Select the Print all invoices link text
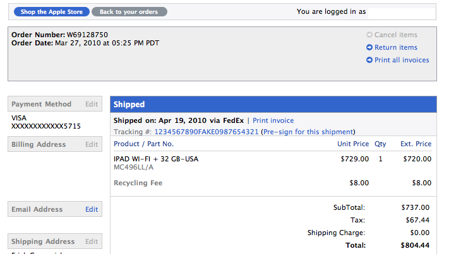The image size is (456, 254). tap(402, 61)
